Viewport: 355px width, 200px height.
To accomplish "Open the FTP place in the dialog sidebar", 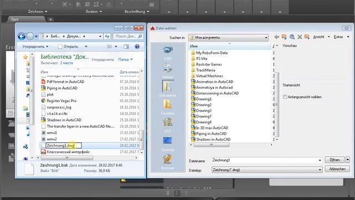I will (x=168, y=125).
